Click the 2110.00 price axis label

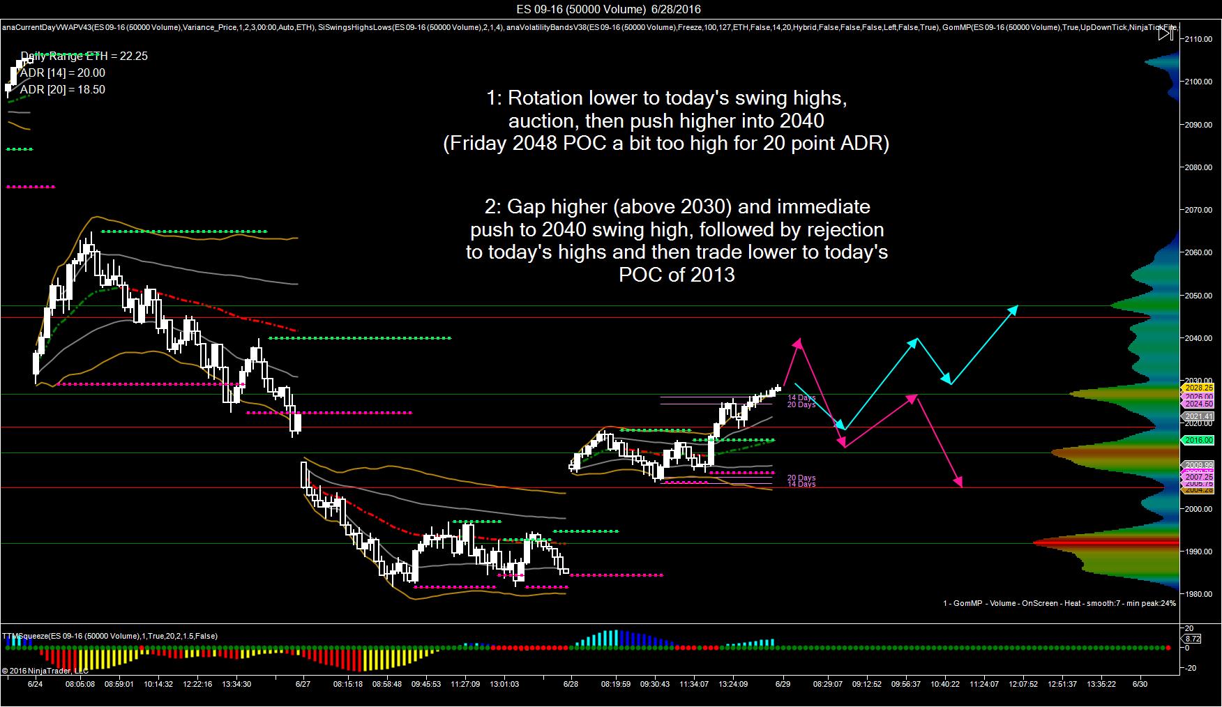(1198, 40)
